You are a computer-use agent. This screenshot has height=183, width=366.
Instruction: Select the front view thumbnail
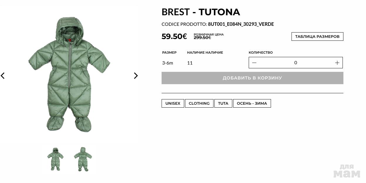55,159
